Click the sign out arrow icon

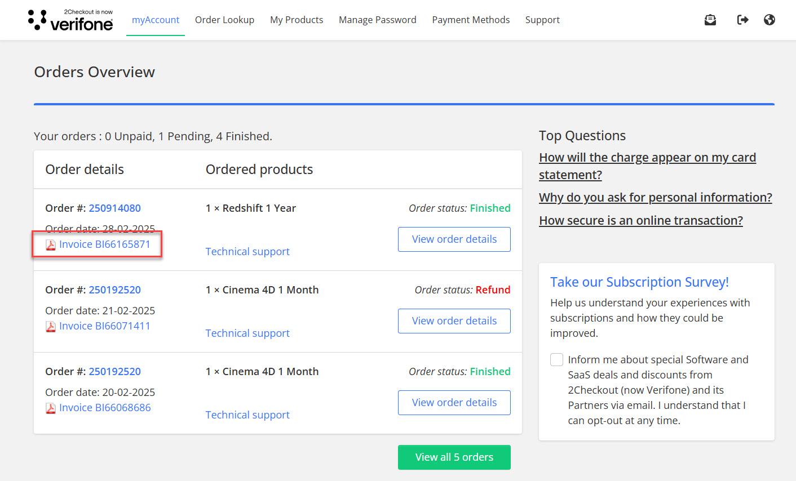[x=742, y=20]
